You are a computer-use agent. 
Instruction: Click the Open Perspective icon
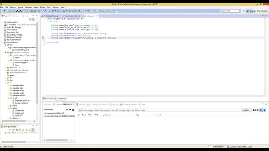pos(243,11)
